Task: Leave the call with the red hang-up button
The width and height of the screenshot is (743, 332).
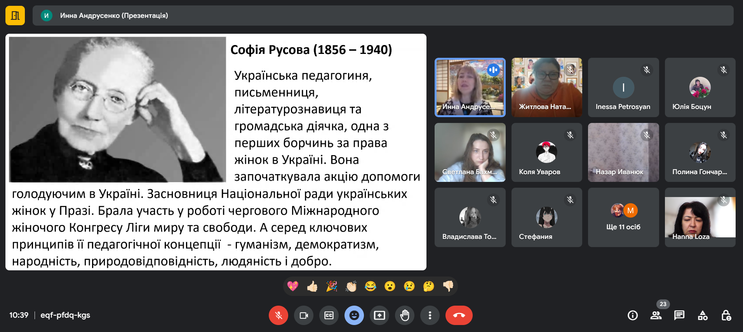Action: [x=459, y=315]
